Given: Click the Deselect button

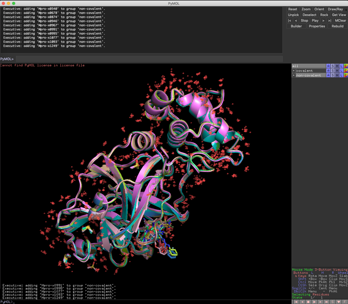Looking at the screenshot, I should 309,15.
